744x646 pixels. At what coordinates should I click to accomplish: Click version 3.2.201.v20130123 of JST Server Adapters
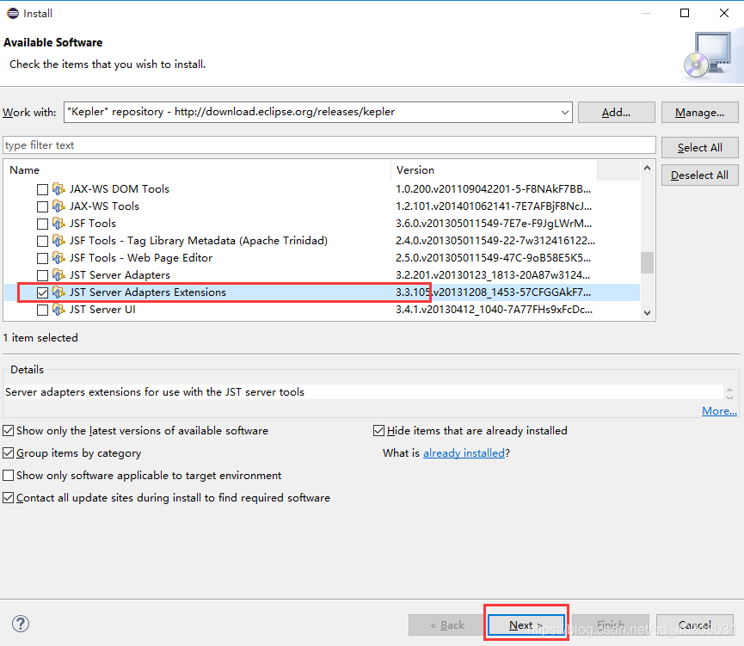tap(493, 274)
